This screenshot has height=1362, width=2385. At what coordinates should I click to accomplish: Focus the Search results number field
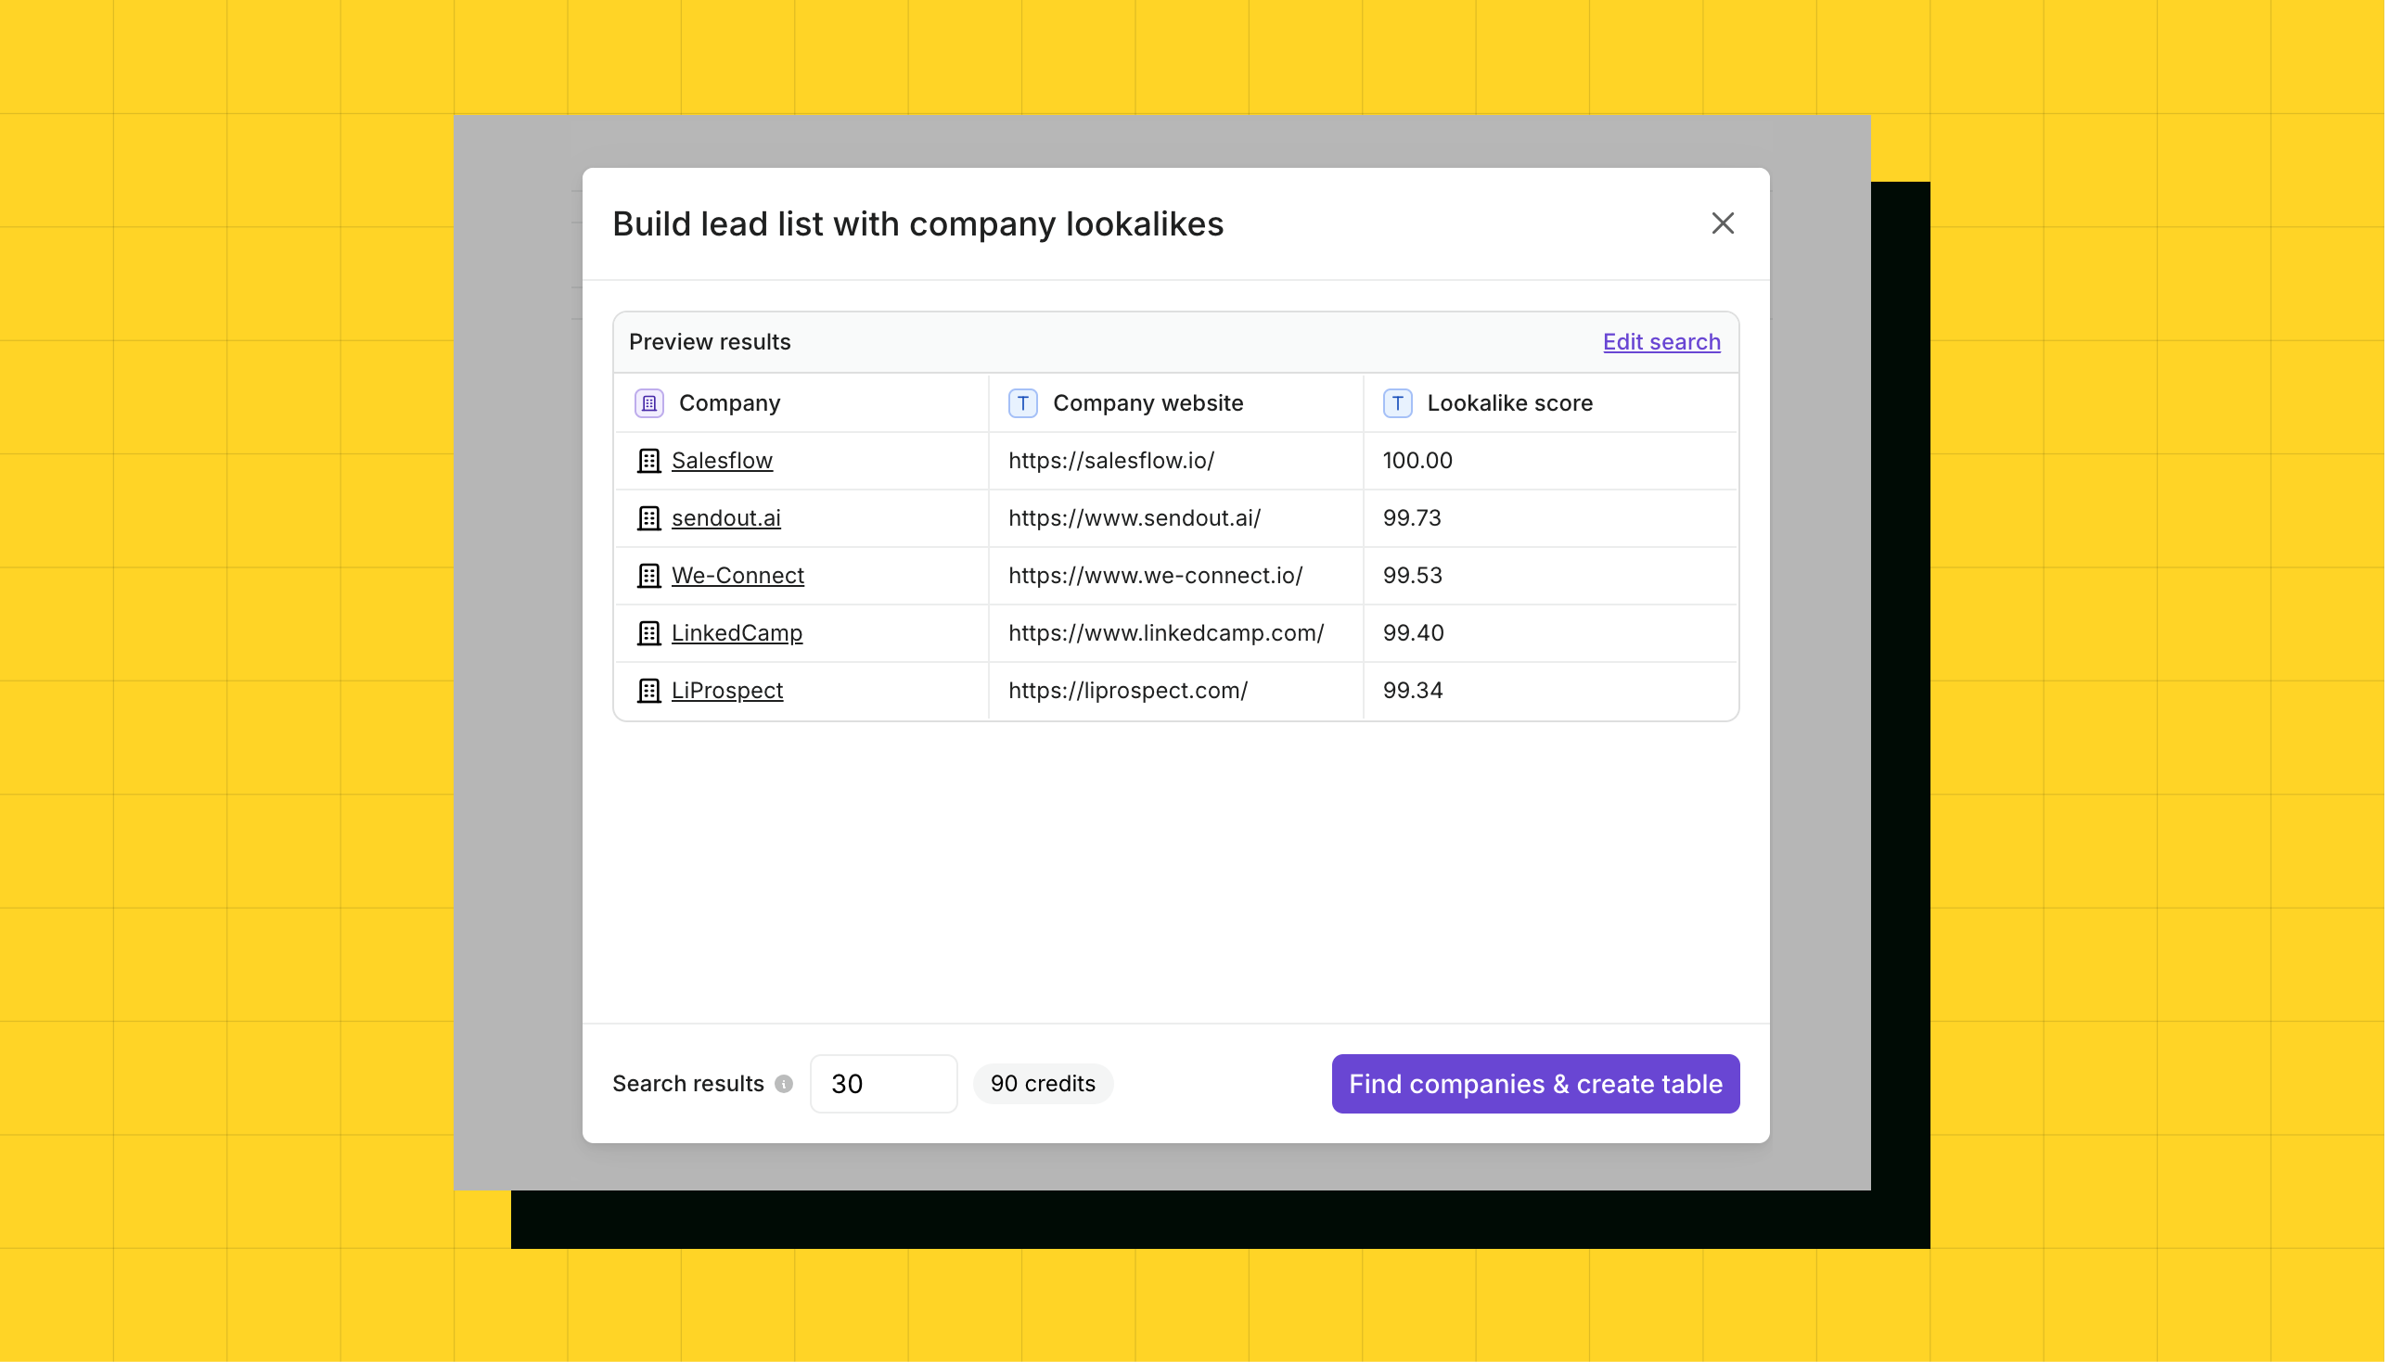[882, 1083]
